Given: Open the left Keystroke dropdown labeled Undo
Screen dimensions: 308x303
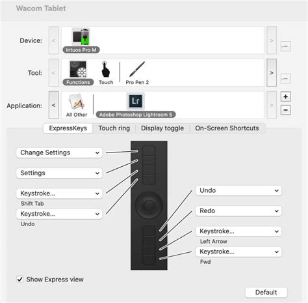Looking at the screenshot, I should pos(59,214).
